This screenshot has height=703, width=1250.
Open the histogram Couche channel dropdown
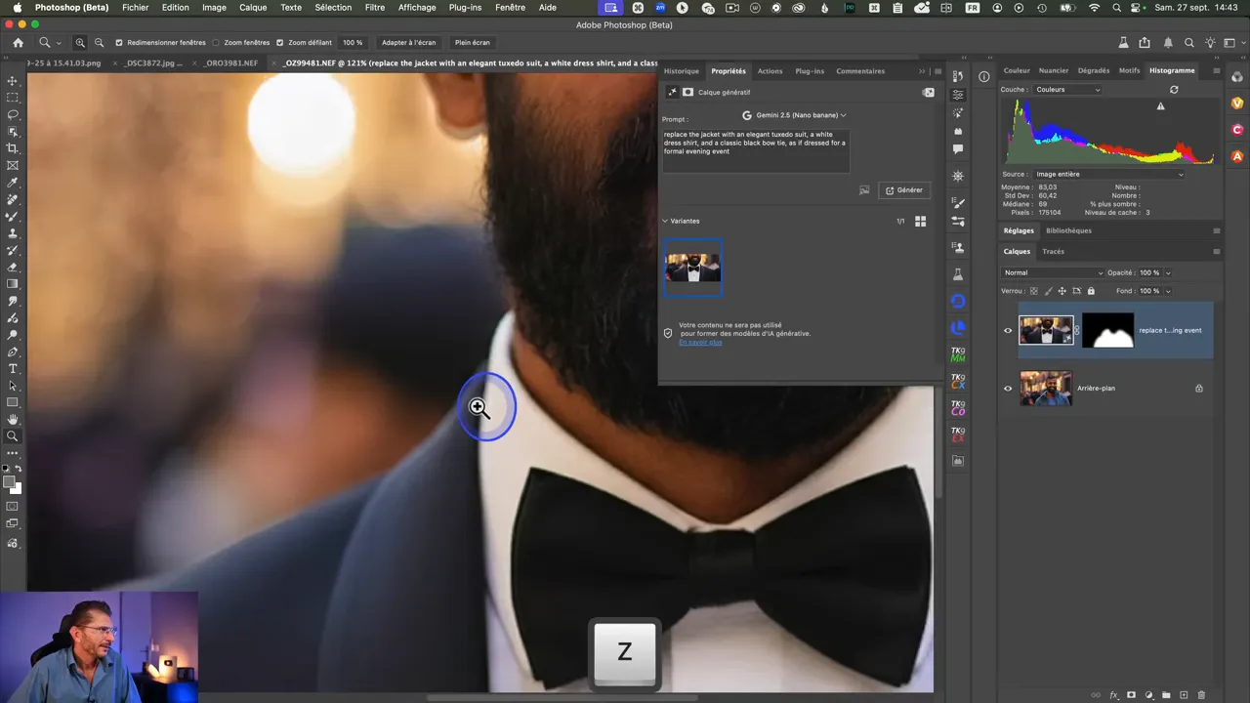1067,90
